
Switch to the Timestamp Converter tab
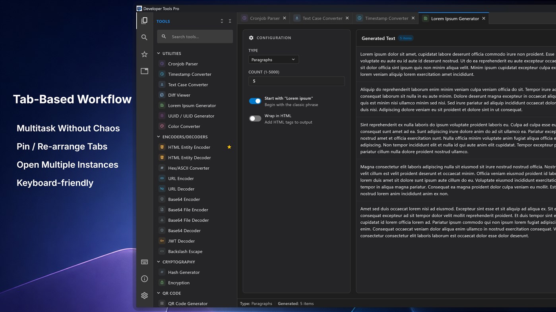(x=386, y=18)
